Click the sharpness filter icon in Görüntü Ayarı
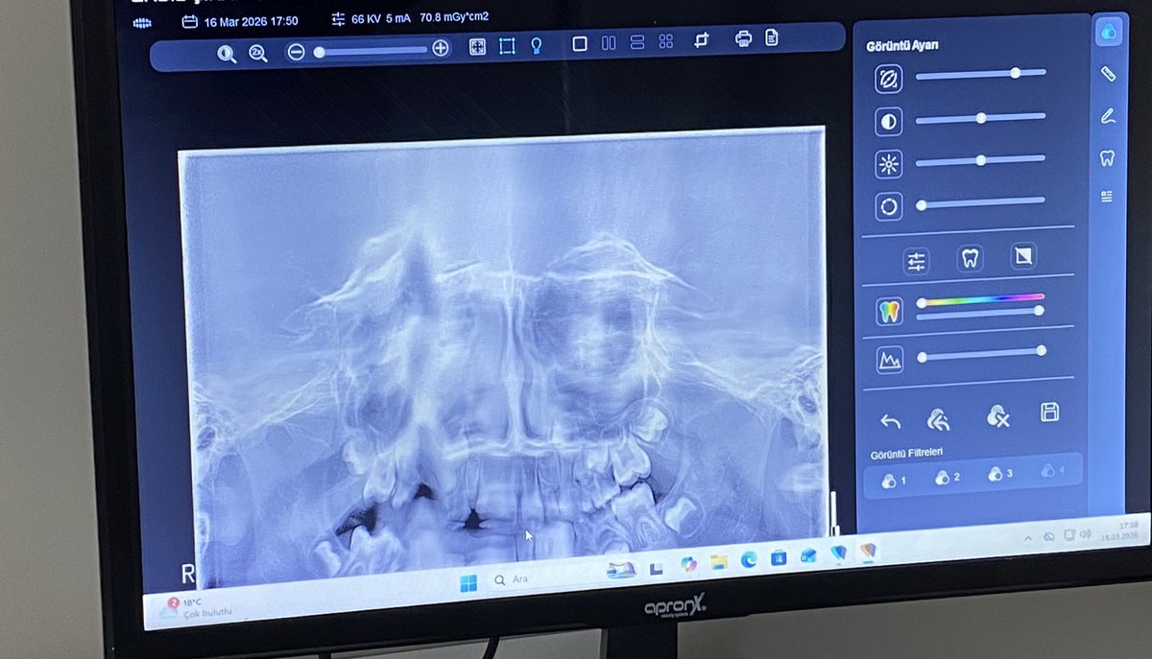The image size is (1152, 659). [x=889, y=79]
